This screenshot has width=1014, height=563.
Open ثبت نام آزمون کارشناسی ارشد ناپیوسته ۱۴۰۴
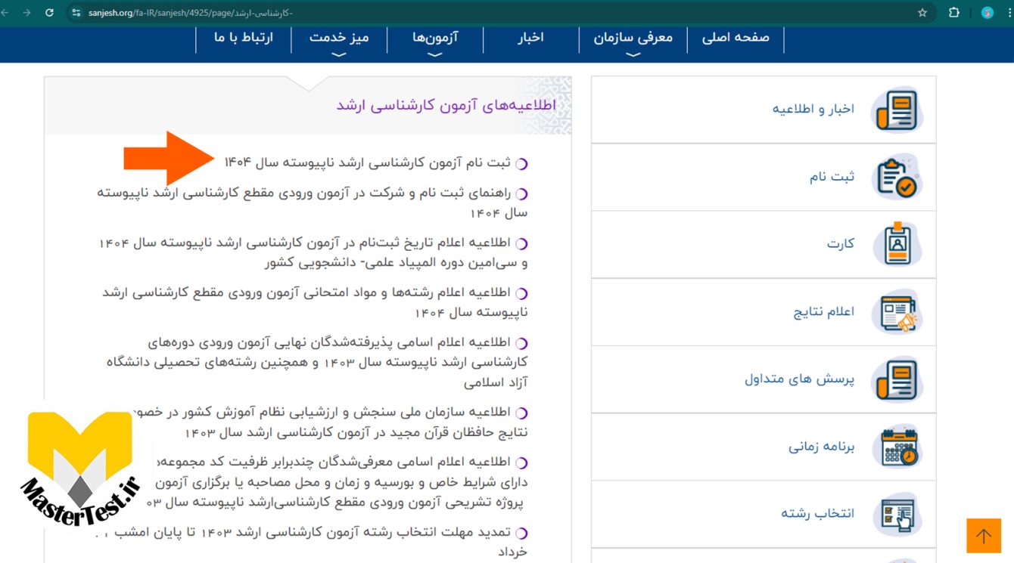coord(368,162)
